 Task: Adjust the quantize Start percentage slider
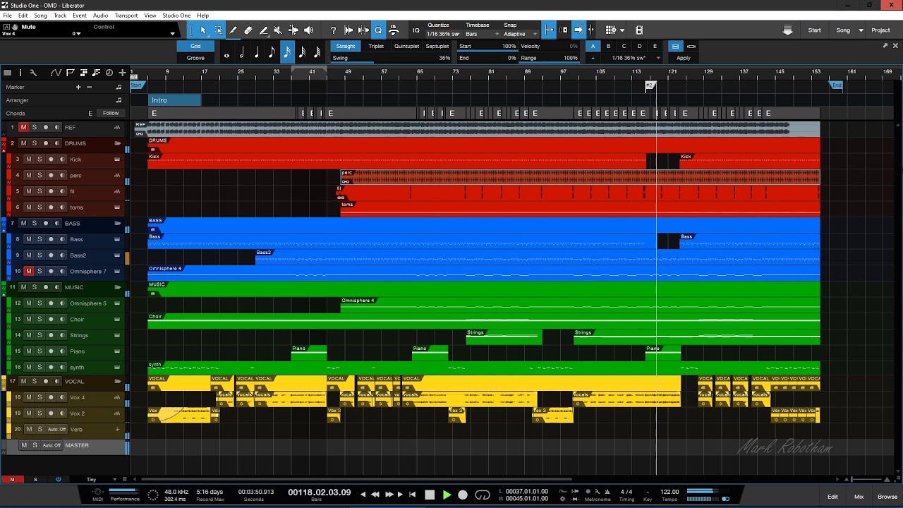click(487, 46)
